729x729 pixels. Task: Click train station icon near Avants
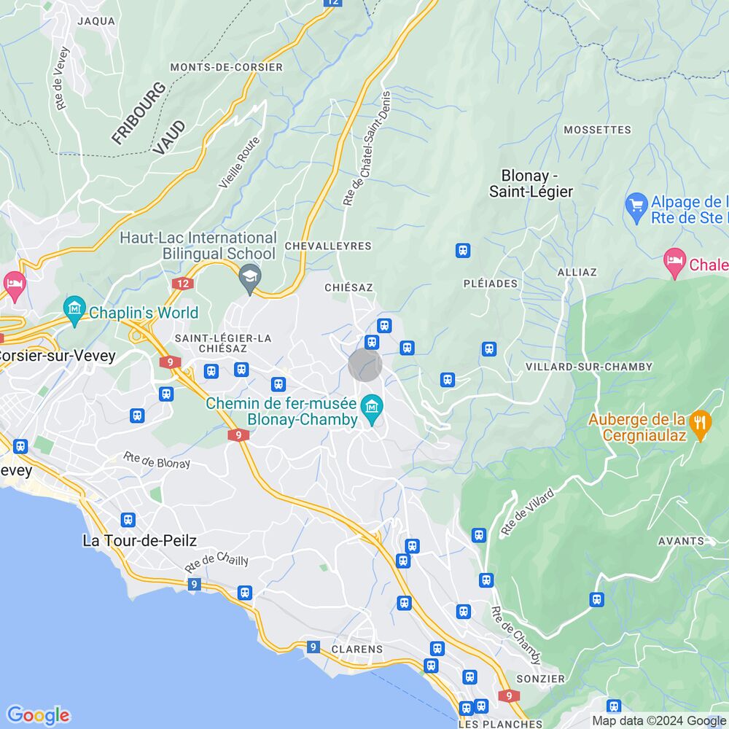tap(597, 599)
